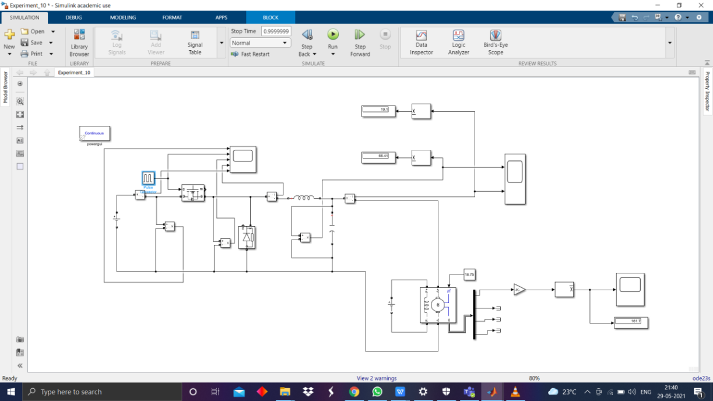Image resolution: width=713 pixels, height=401 pixels.
Task: Select the Pulse Generator block
Action: tap(148, 178)
